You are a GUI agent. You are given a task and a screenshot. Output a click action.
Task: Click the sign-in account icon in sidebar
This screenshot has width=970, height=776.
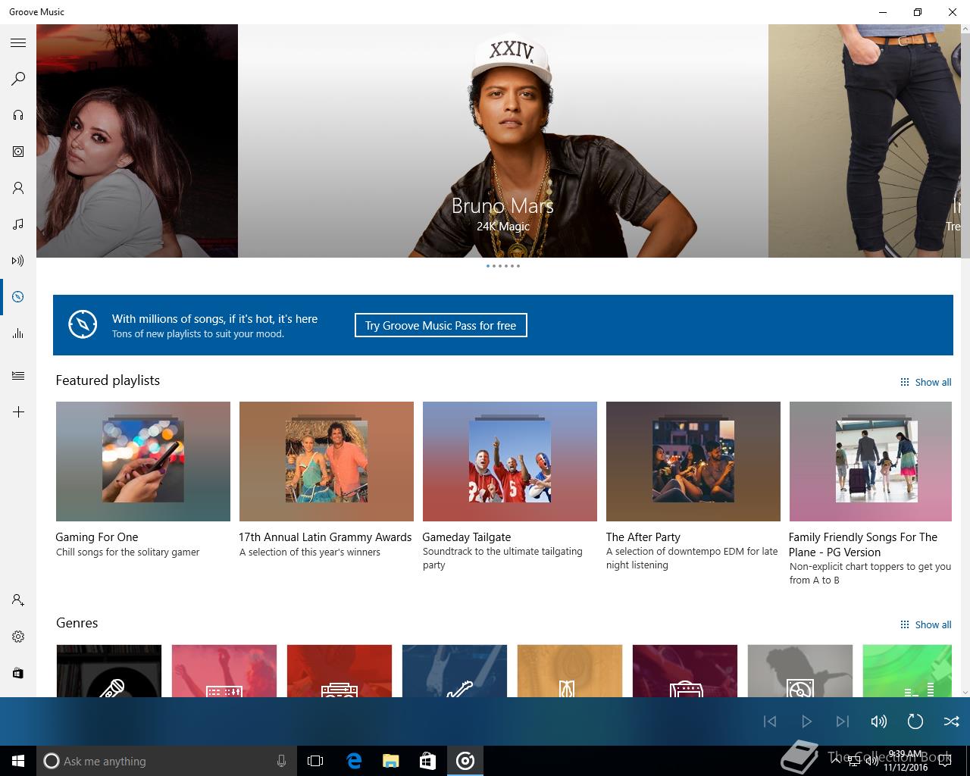point(18,600)
